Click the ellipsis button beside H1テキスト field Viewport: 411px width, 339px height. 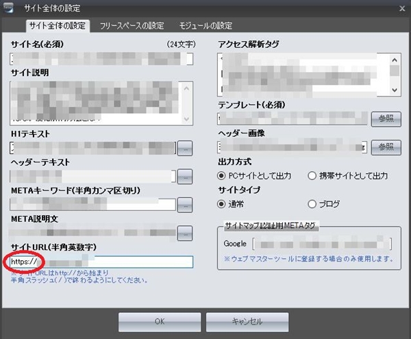[x=185, y=147]
